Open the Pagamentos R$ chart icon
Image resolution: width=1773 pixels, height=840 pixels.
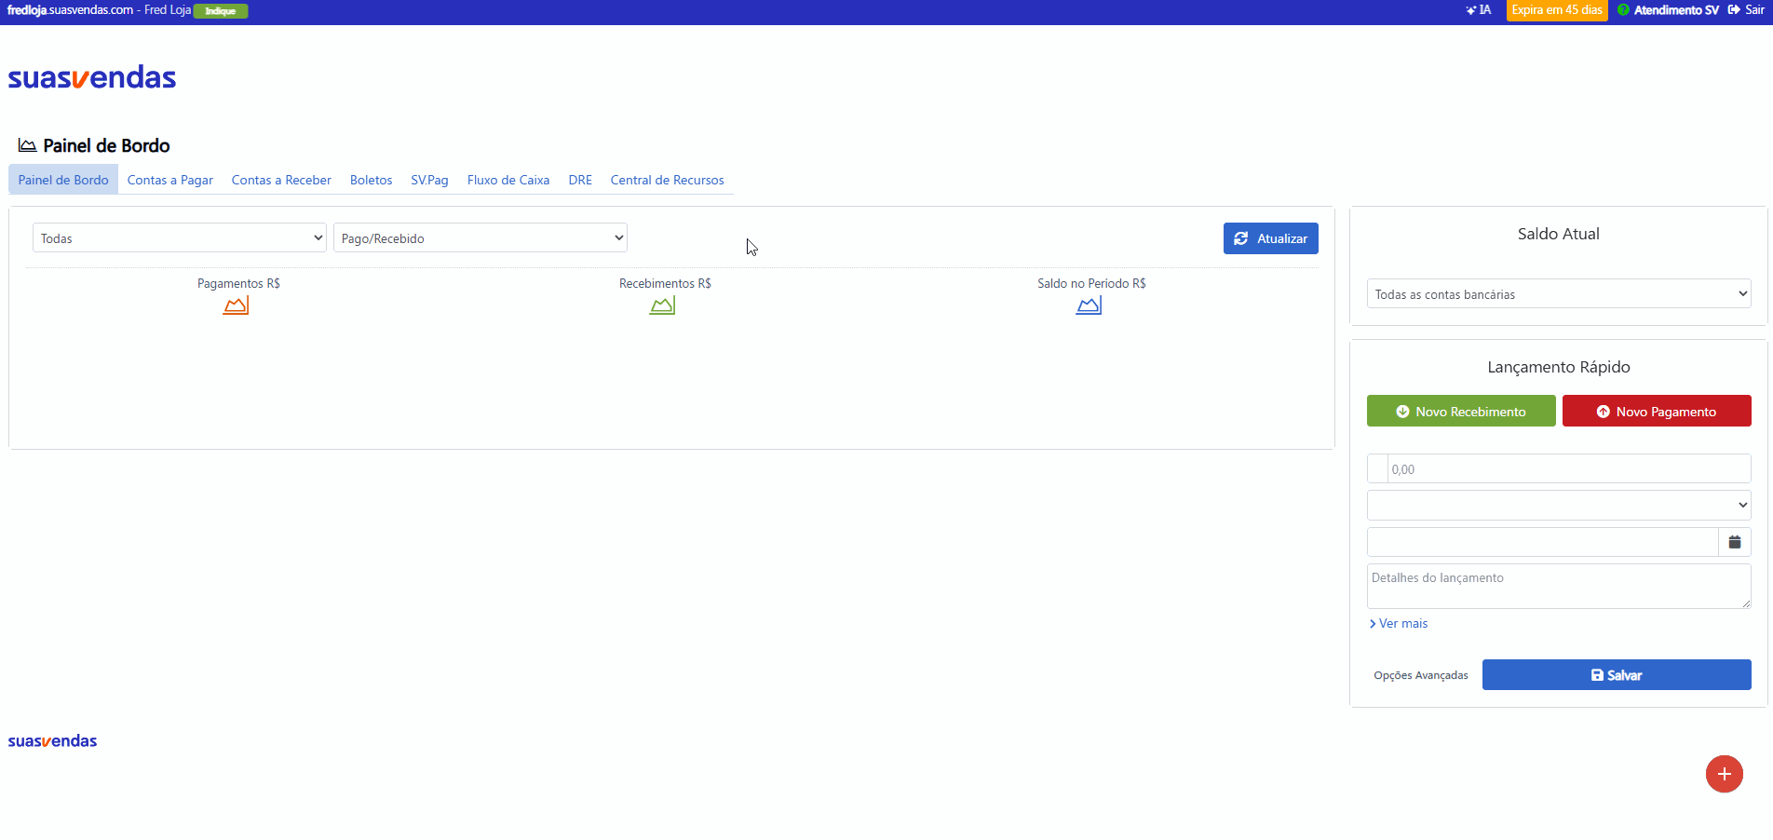(236, 305)
